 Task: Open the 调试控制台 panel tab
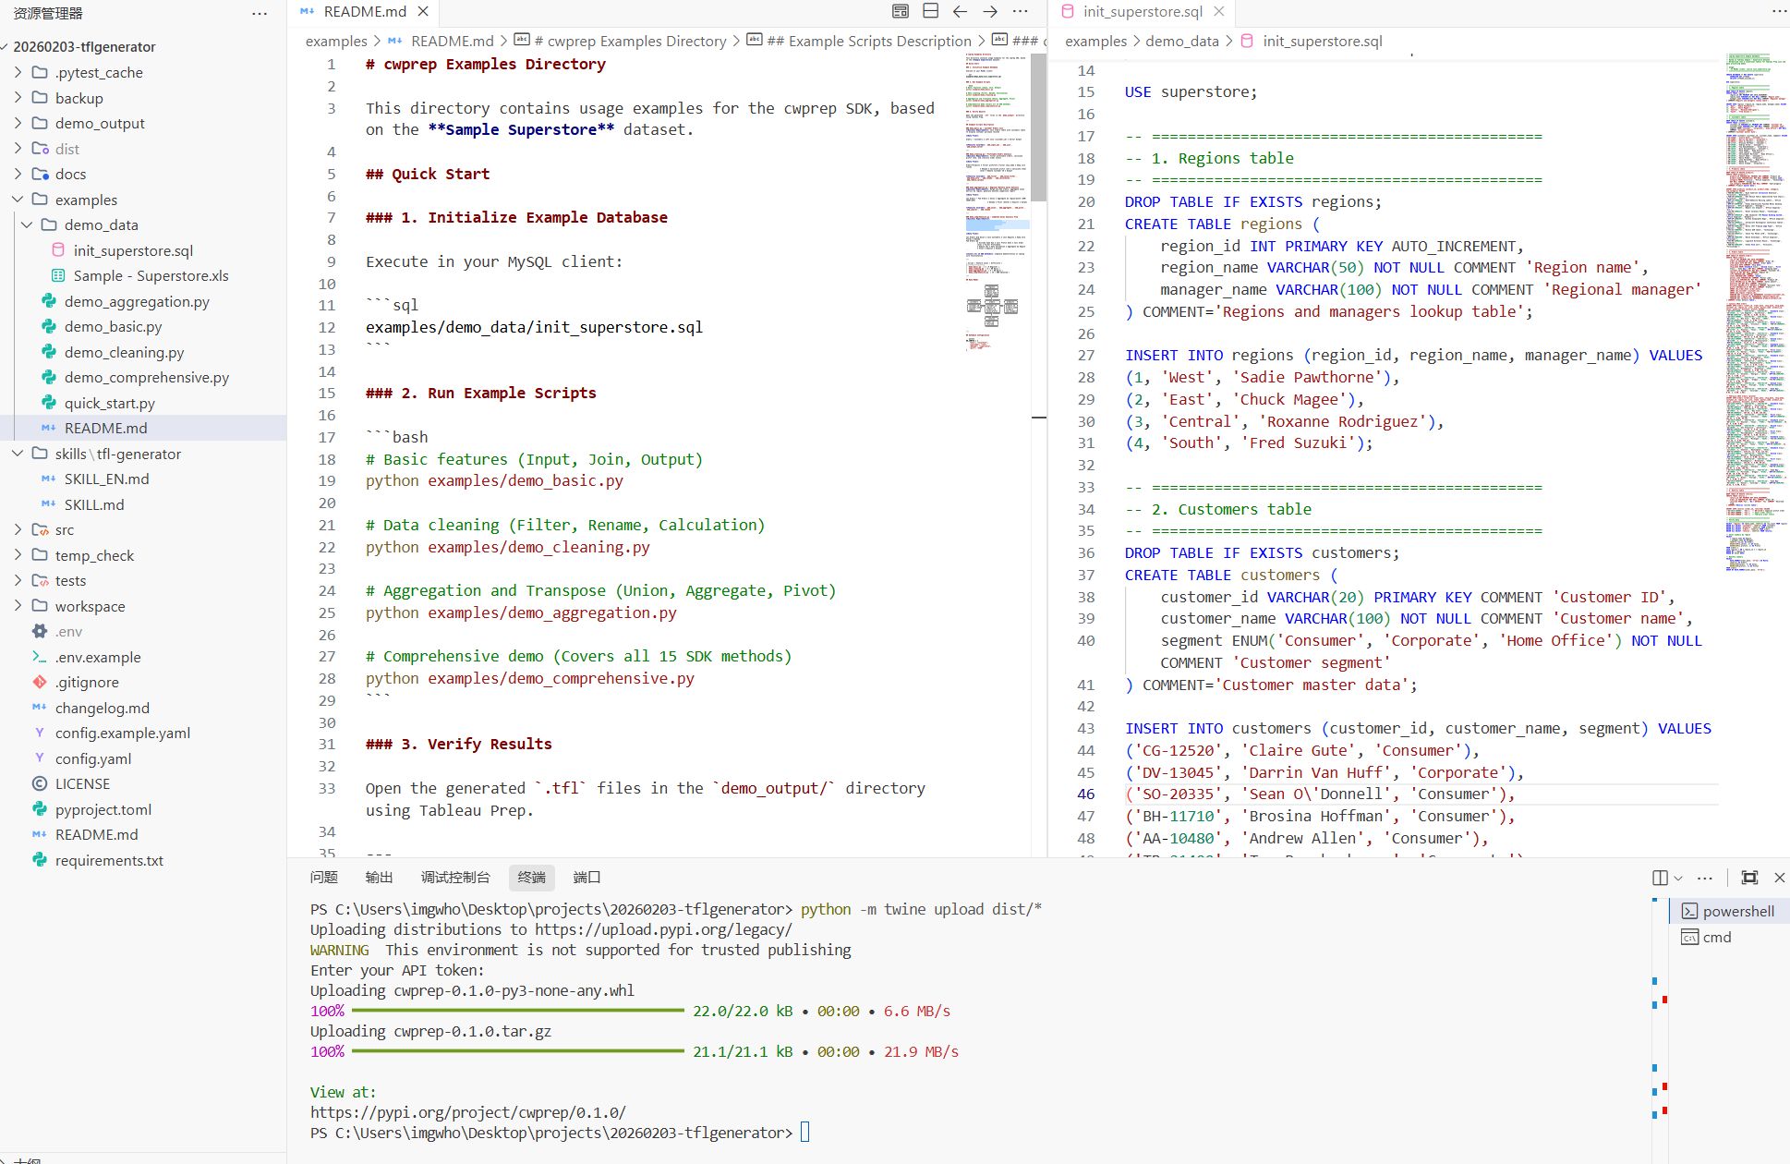click(x=454, y=878)
